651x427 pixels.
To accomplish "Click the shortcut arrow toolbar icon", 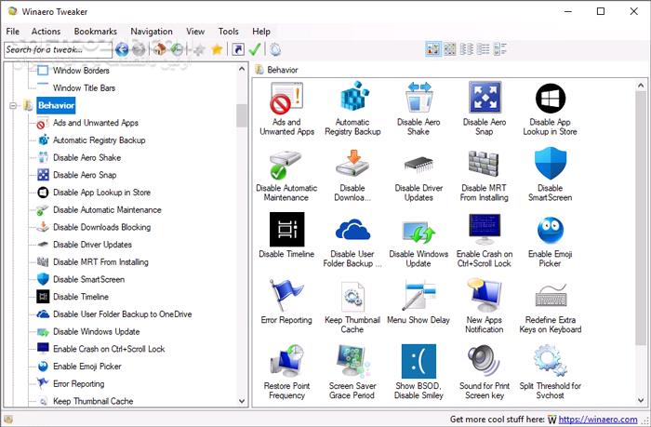I will tap(238, 49).
